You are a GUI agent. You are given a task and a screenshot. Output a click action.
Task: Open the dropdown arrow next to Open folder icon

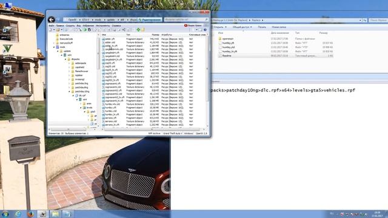tap(62, 30)
